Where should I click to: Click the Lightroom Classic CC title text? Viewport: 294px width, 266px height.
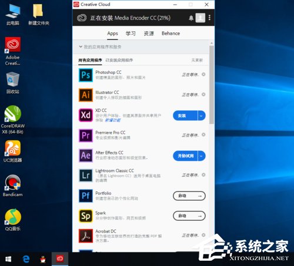[115, 171]
